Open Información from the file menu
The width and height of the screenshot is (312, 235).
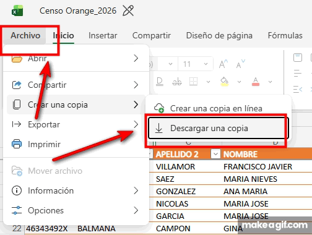76,190
